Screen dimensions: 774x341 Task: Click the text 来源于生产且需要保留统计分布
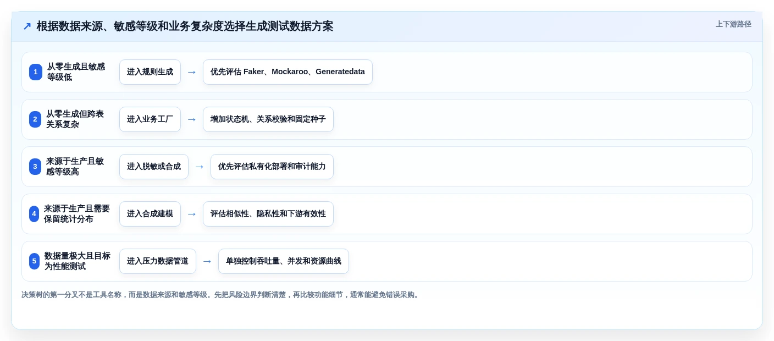(77, 214)
